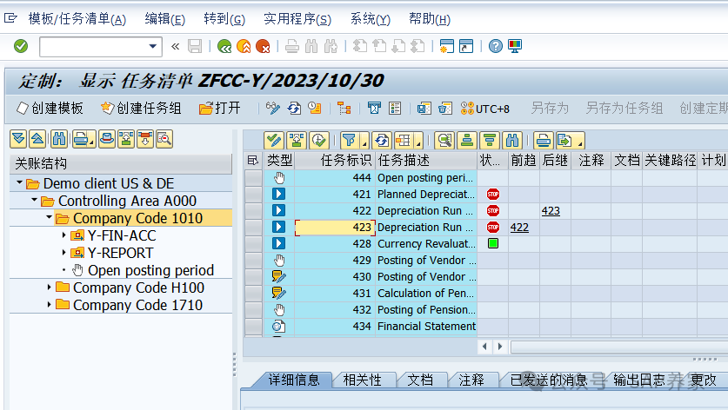Image resolution: width=728 pixels, height=410 pixels.
Task: Click the green Back arrow icon
Action: pos(224,46)
